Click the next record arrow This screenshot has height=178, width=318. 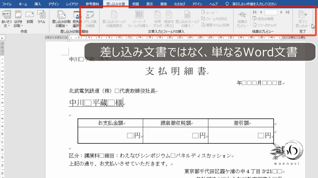281,12
